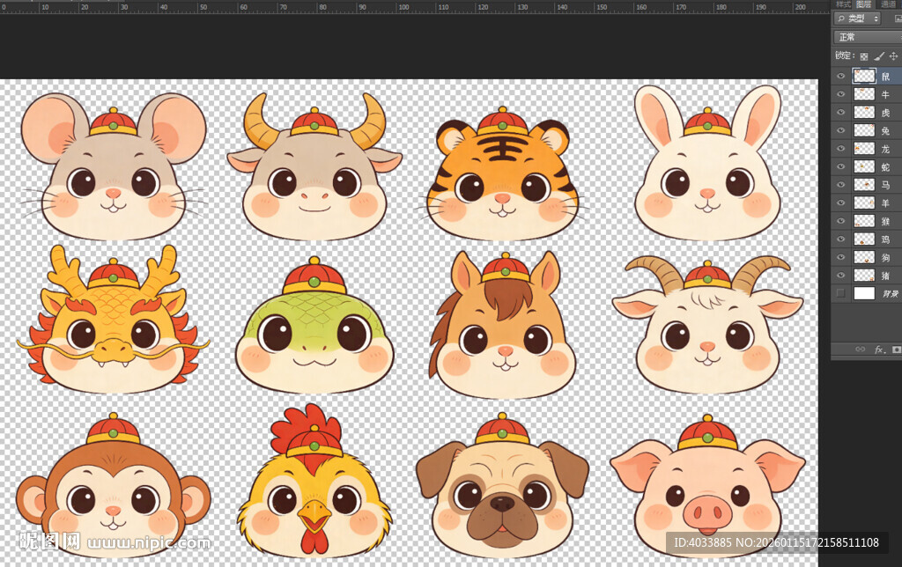
Task: Select layer name 蛇
Action: pyautogui.click(x=886, y=166)
